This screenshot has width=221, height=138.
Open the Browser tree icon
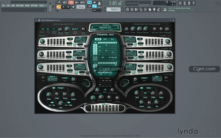point(141,10)
